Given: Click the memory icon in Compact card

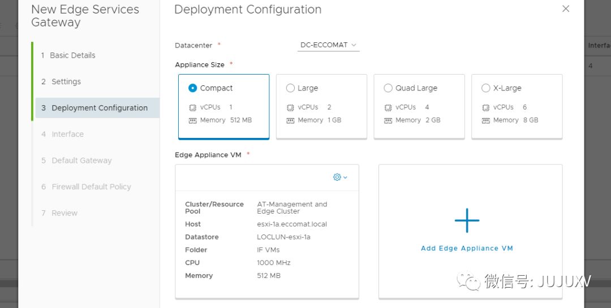Looking at the screenshot, I should pyautogui.click(x=192, y=120).
